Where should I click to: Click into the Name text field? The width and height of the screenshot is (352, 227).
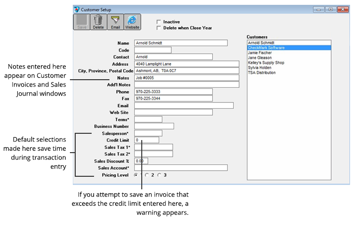[180, 43]
